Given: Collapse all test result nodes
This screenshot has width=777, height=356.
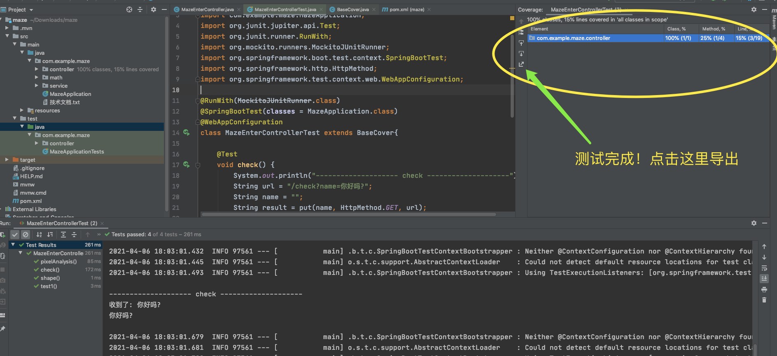Looking at the screenshot, I should click(x=74, y=235).
